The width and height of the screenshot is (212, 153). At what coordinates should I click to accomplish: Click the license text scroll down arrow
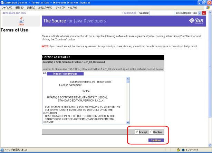pos(128,122)
